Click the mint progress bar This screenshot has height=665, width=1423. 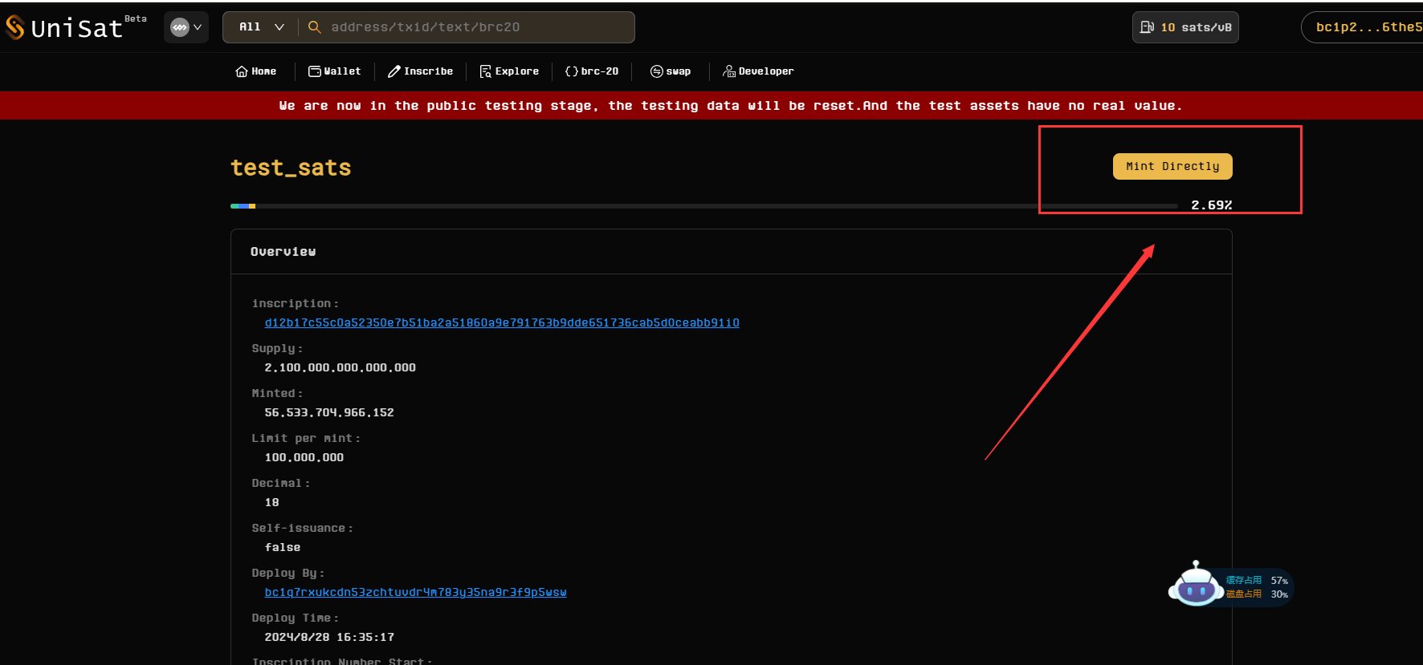pos(704,206)
